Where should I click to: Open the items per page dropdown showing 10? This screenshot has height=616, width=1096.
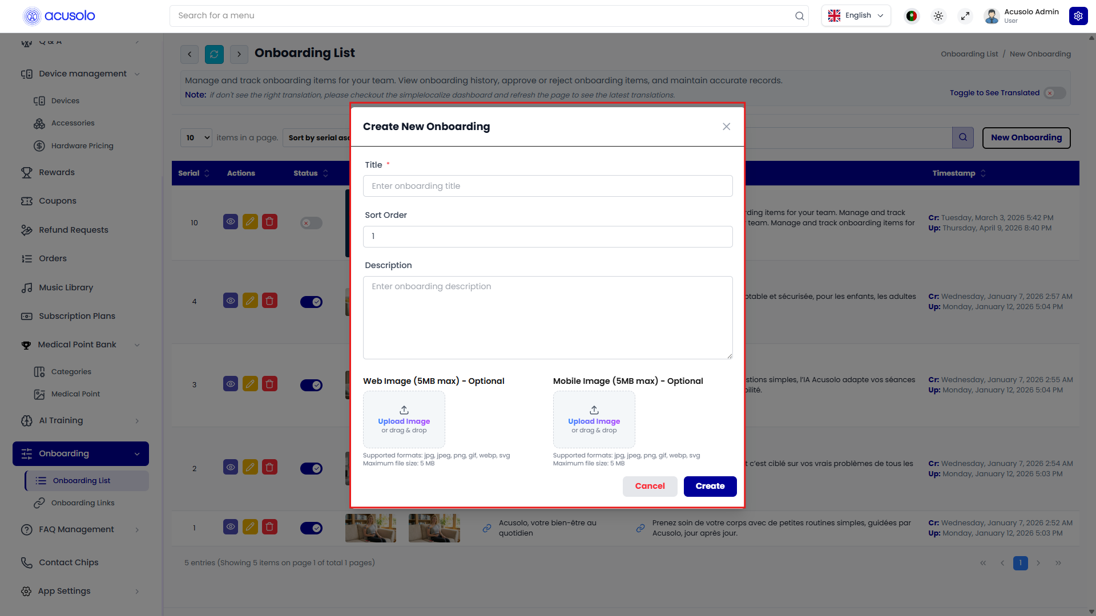pos(196,137)
